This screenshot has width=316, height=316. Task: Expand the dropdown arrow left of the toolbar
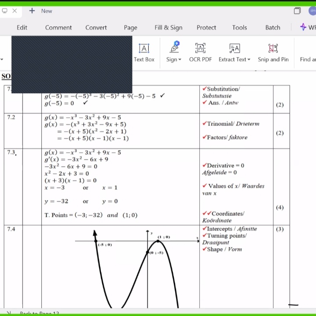pyautogui.click(x=2, y=60)
